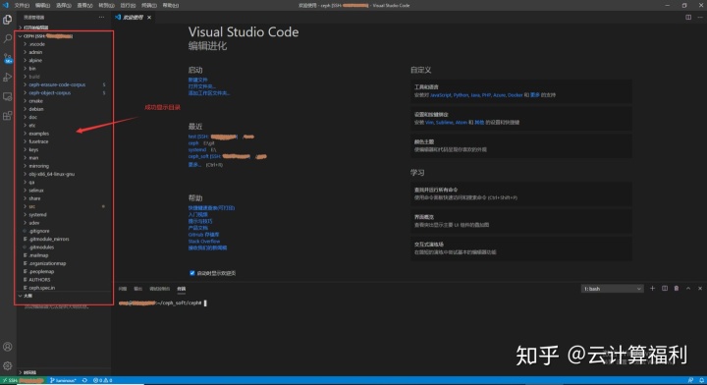This screenshot has height=385, width=707.
Task: Split the terminal panel
Action: click(x=665, y=289)
